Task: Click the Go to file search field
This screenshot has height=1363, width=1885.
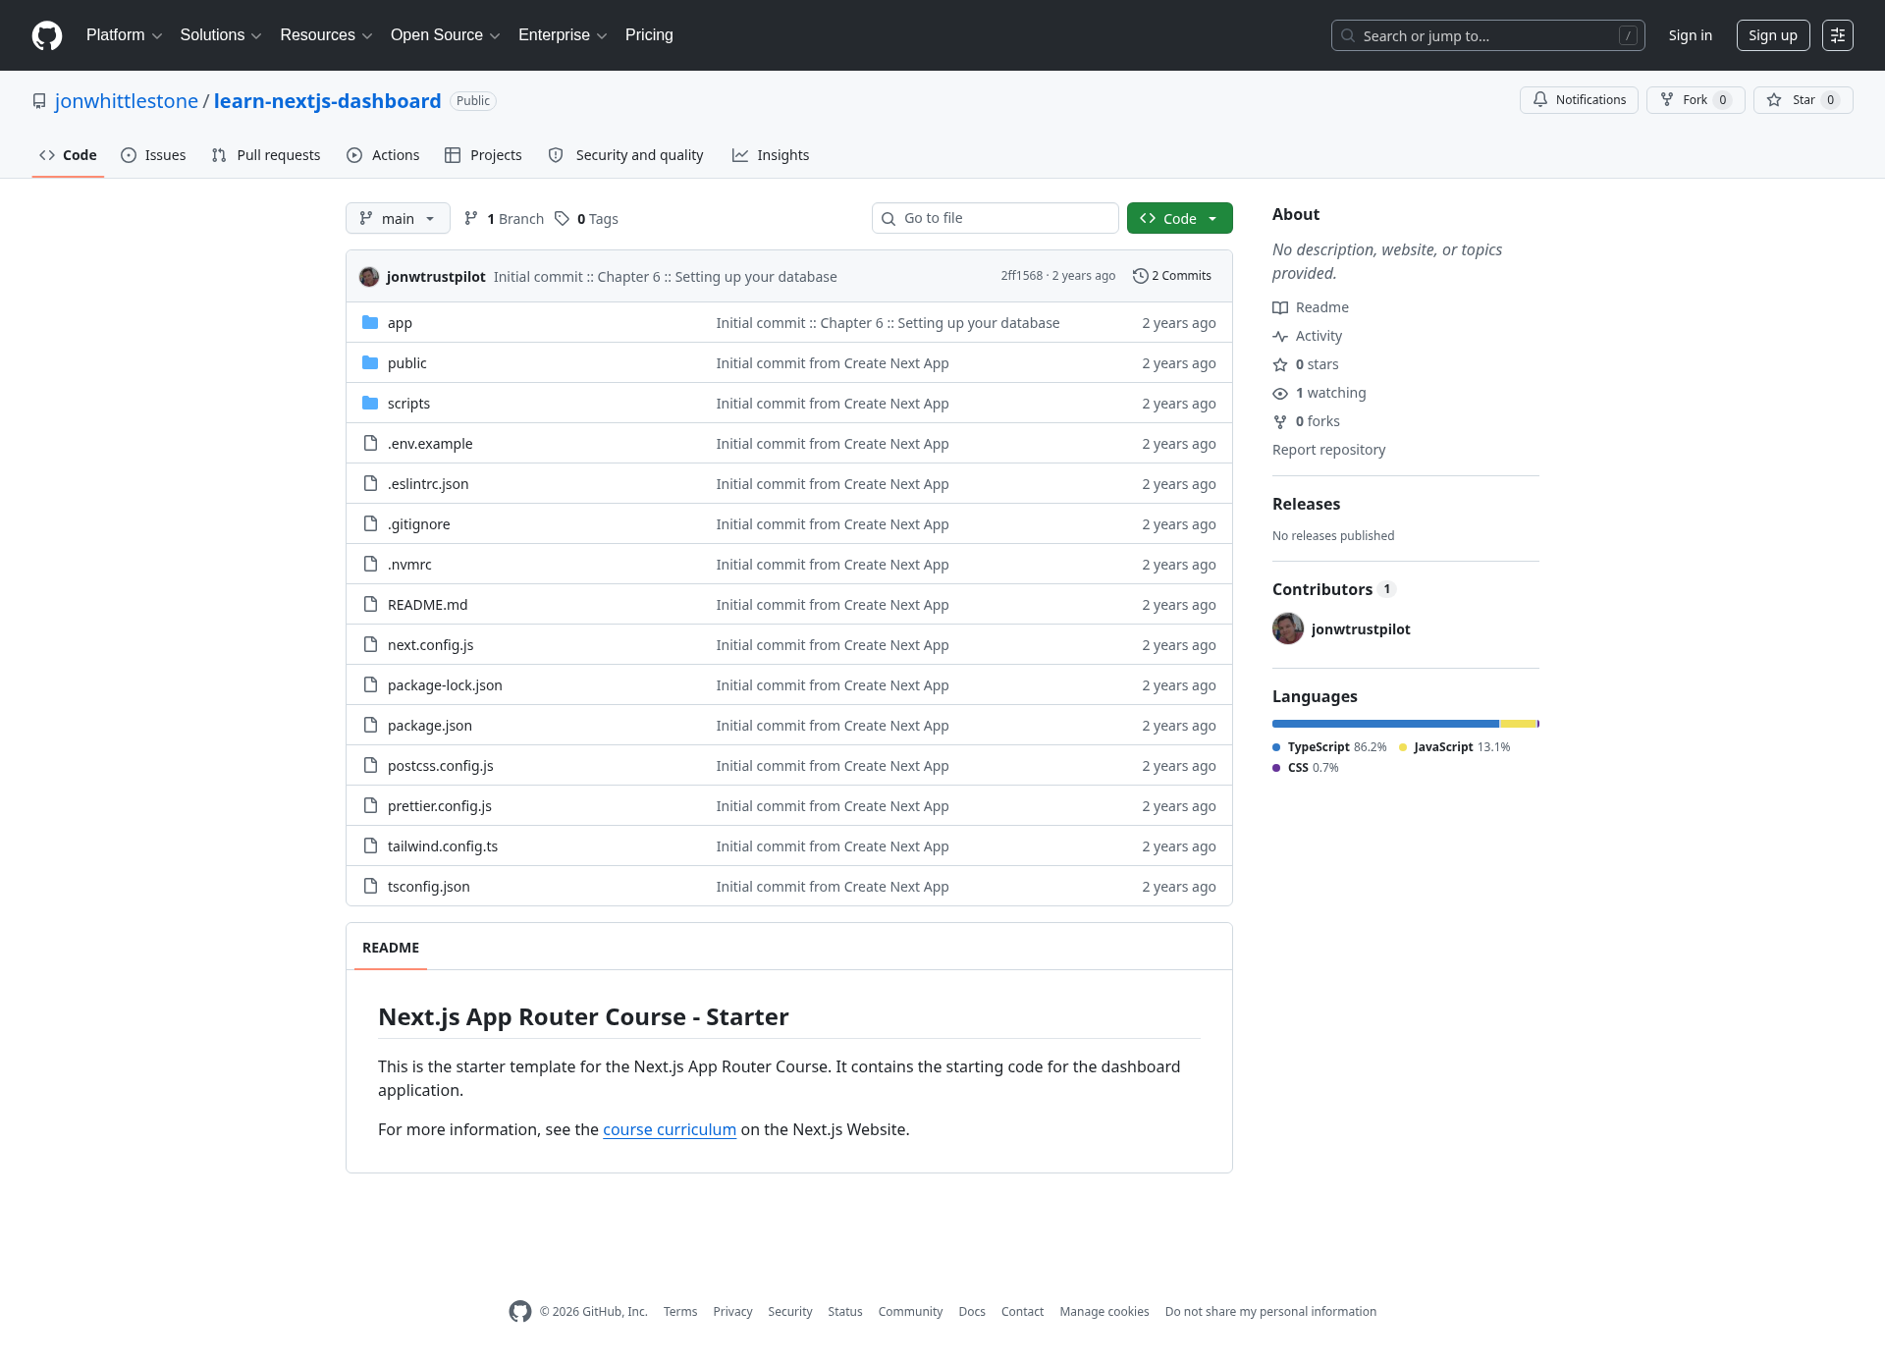Action: click(996, 218)
